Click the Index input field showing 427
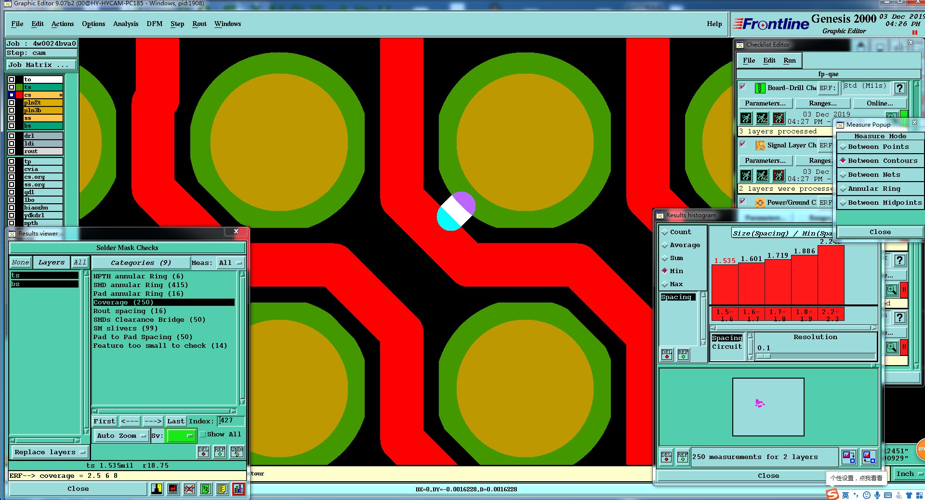925x500 pixels. pyautogui.click(x=231, y=421)
